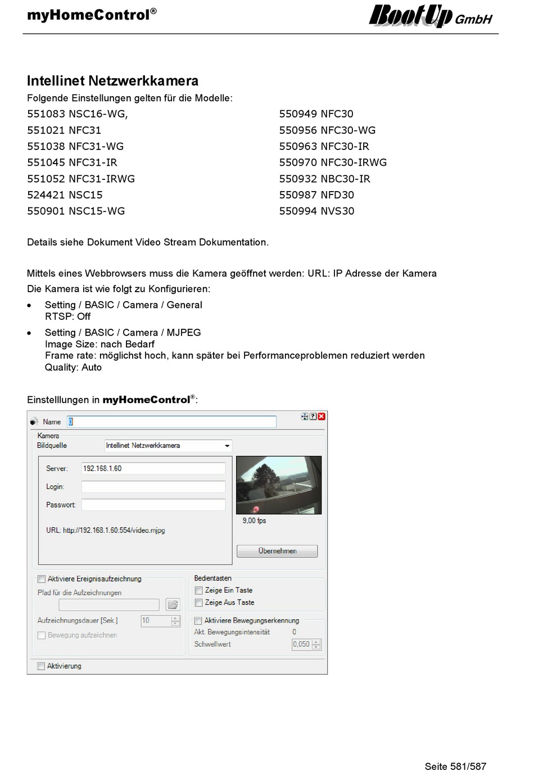Click model entry 551021 NFC31
The width and height of the screenshot is (534, 780).
pos(64,130)
